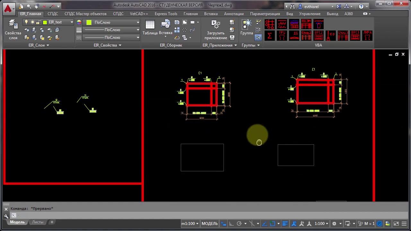This screenshot has height=231, width=411.
Task: Run the ВРС3 VBA macro
Action: pyautogui.click(x=355, y=36)
